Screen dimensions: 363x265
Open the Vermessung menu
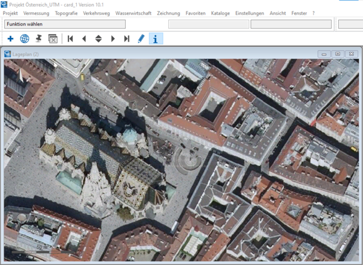(36, 13)
